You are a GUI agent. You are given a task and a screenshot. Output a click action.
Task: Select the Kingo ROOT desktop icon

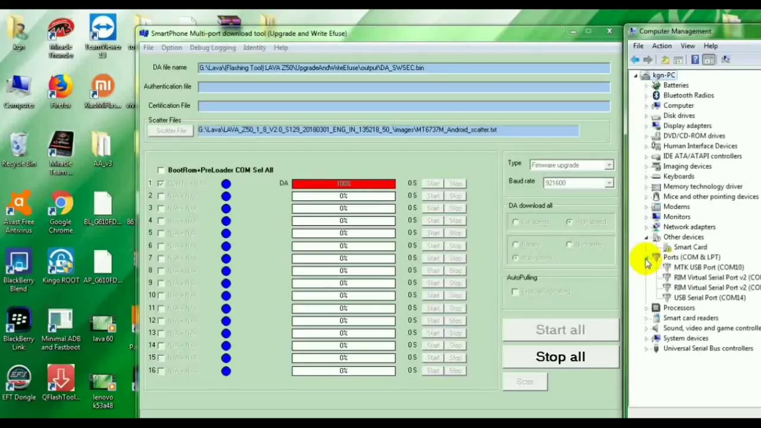tap(61, 266)
